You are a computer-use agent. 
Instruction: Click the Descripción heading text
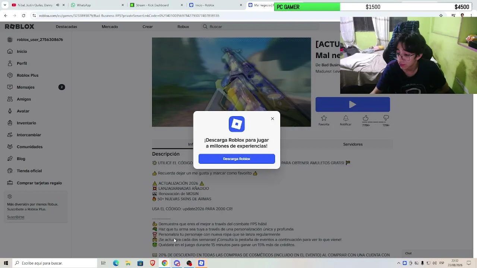click(166, 154)
